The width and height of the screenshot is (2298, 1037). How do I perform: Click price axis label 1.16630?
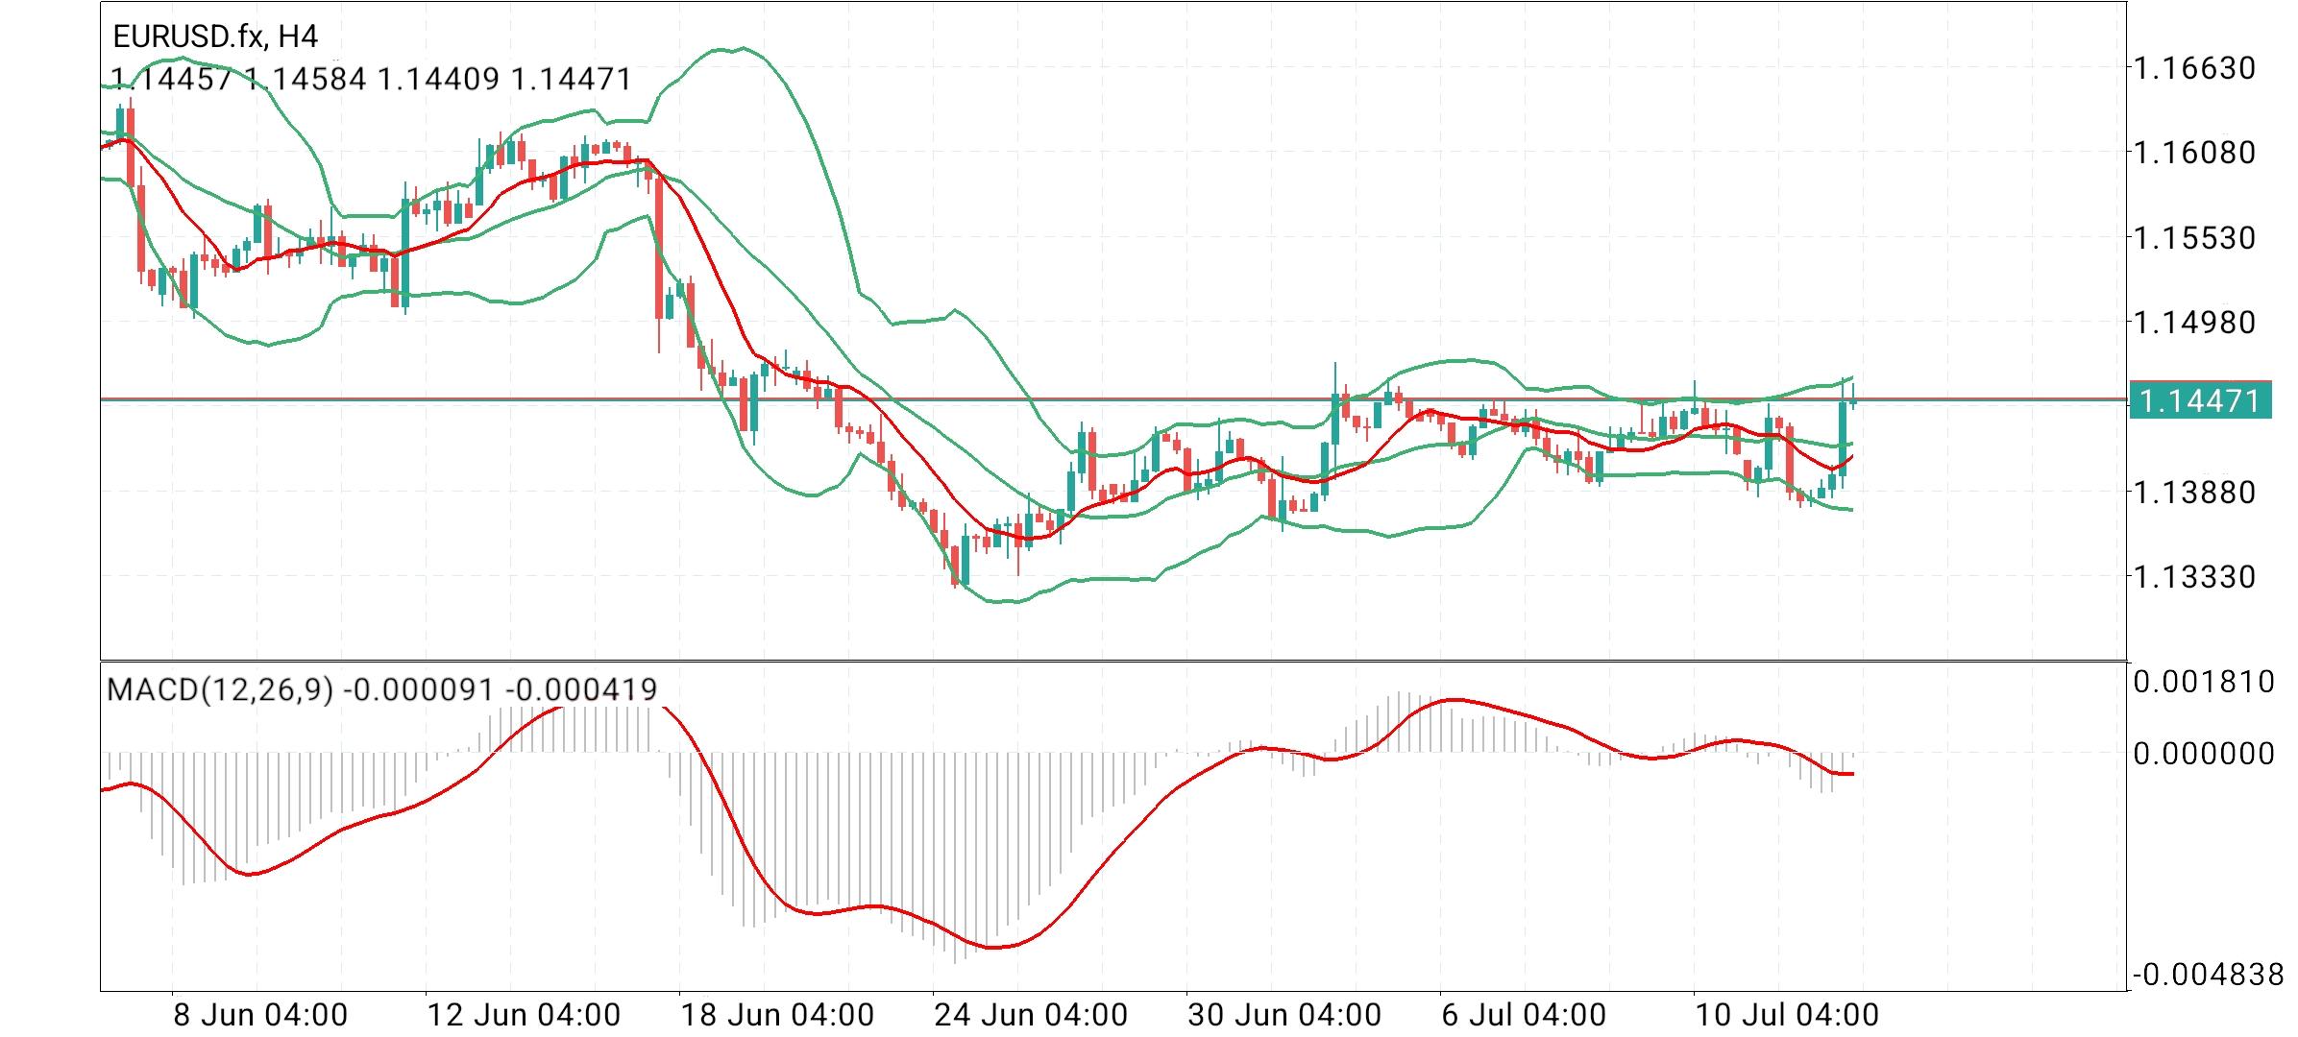coord(2195,68)
